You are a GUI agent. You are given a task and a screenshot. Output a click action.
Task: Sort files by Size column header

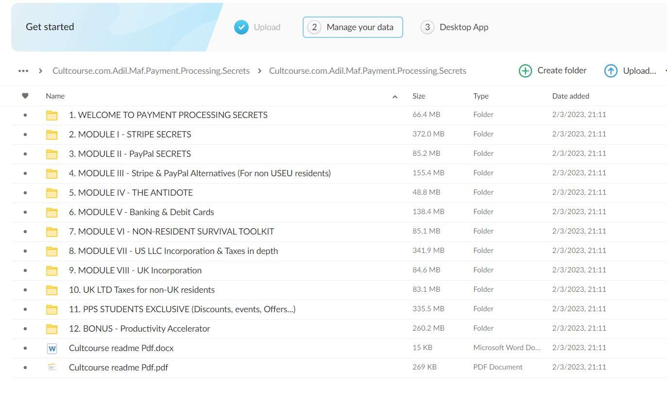(418, 96)
